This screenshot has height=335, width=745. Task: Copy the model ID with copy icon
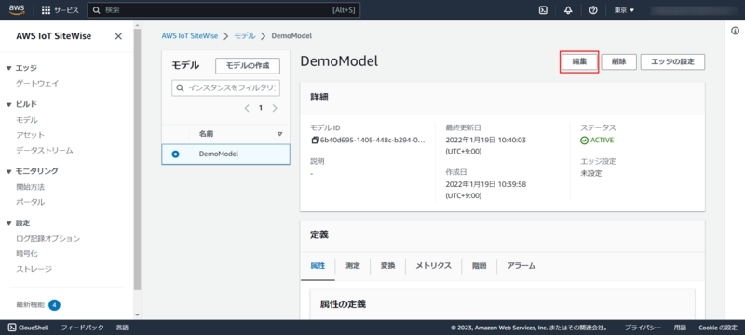tap(315, 140)
